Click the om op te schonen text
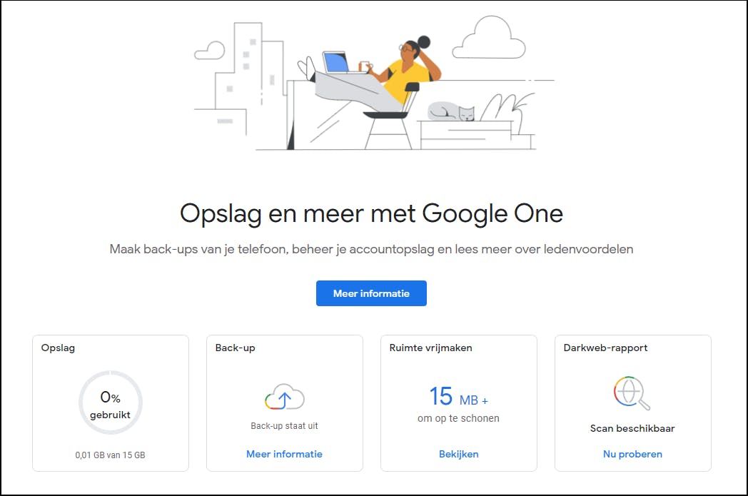Viewport: 748px width, 496px height. coord(458,418)
